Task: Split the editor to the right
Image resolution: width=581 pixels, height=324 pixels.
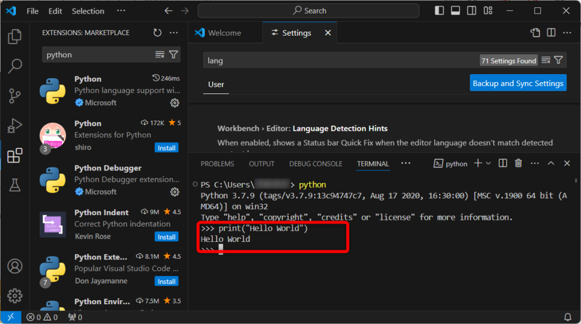Action: pyautogui.click(x=551, y=32)
